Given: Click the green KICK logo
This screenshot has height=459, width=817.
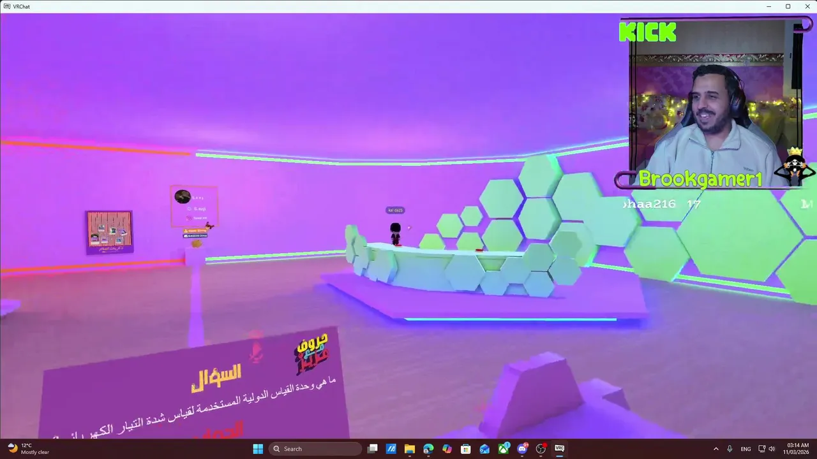Looking at the screenshot, I should click(x=647, y=32).
